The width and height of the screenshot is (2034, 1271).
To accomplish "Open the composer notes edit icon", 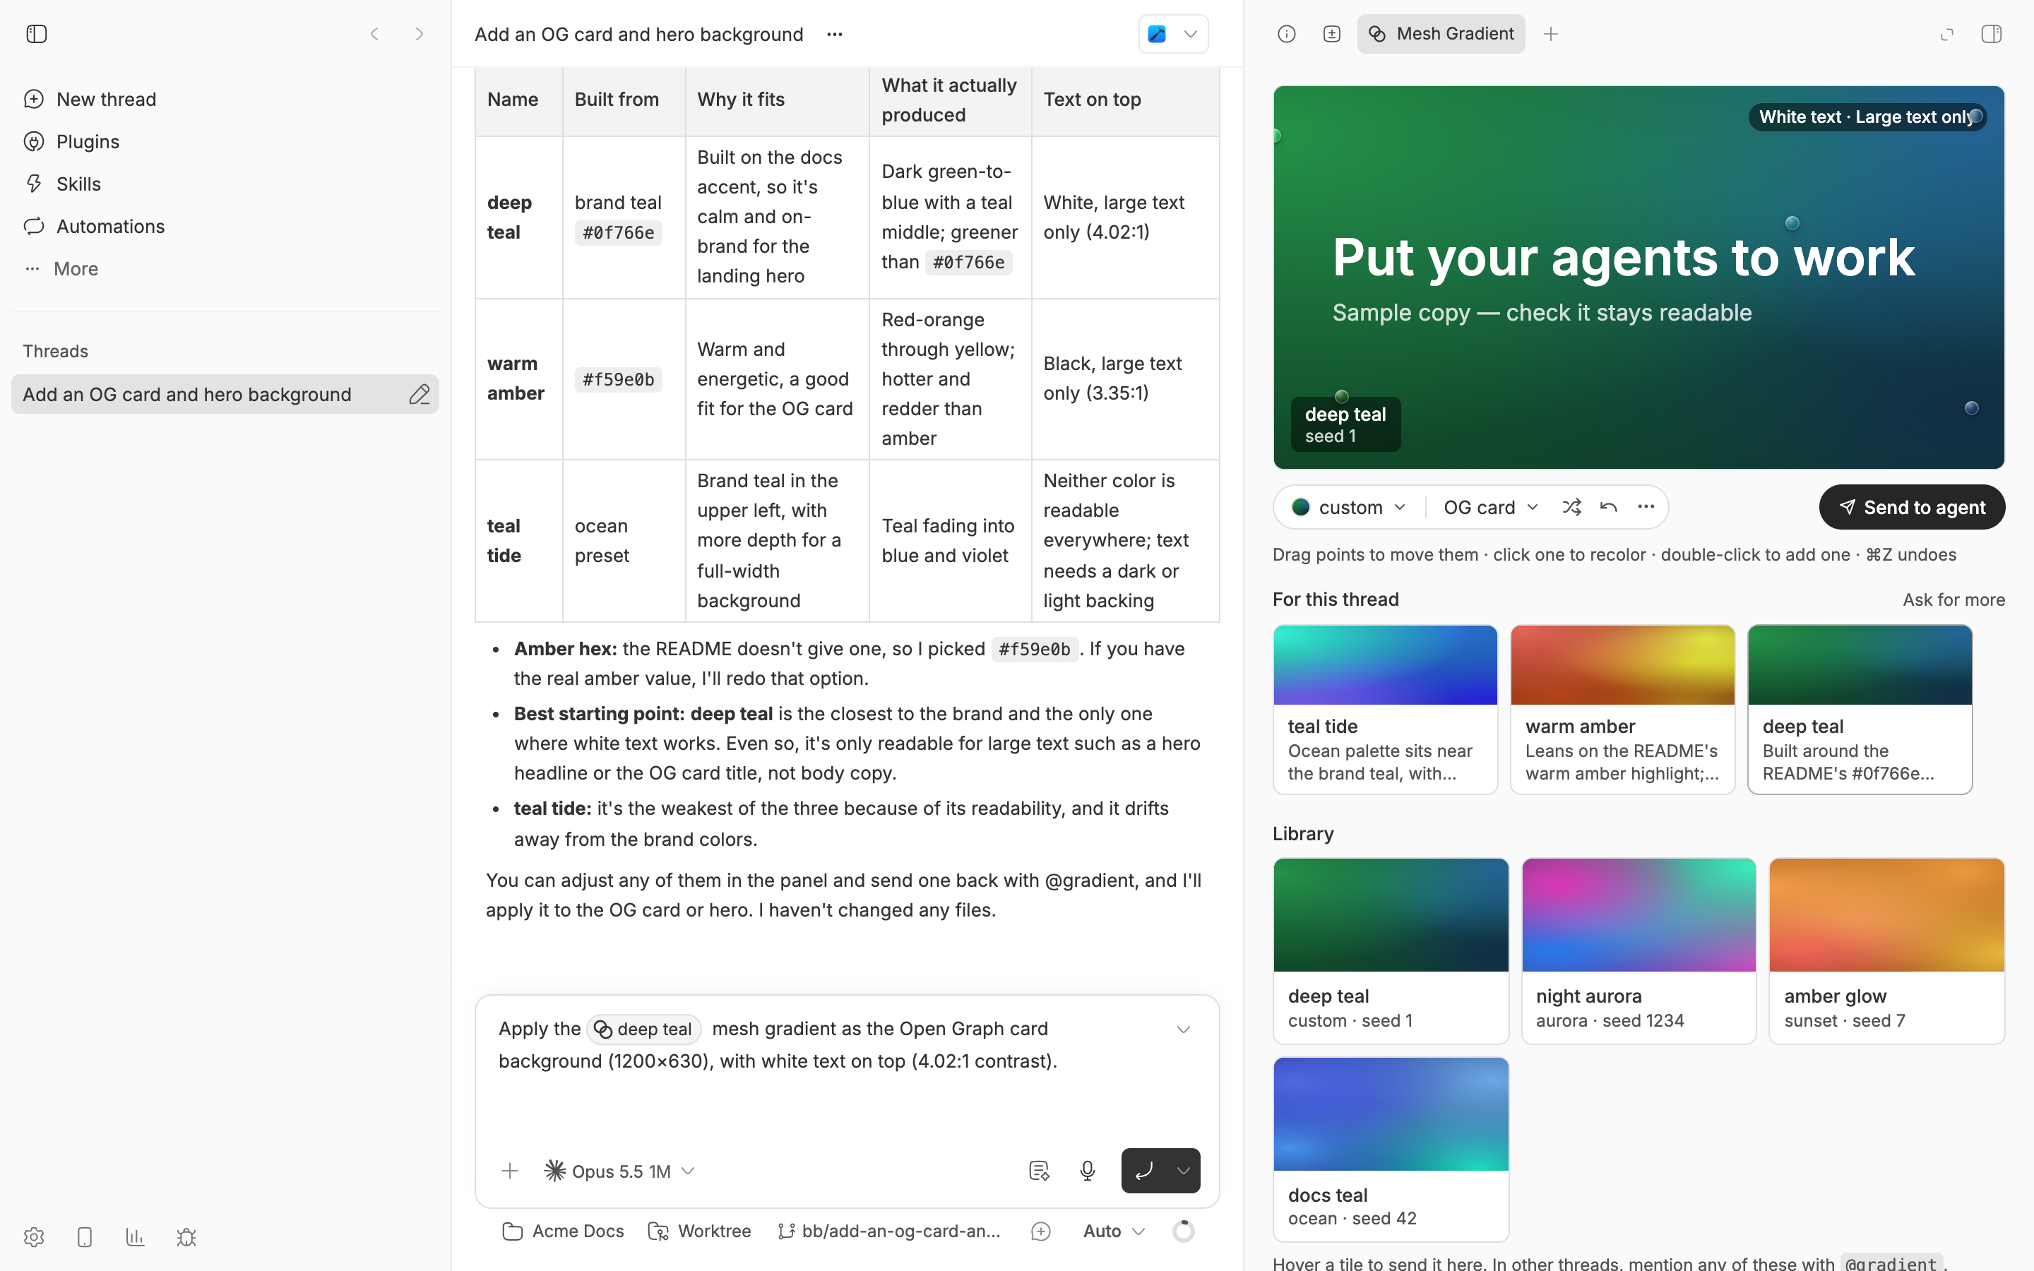I will pyautogui.click(x=1039, y=1171).
